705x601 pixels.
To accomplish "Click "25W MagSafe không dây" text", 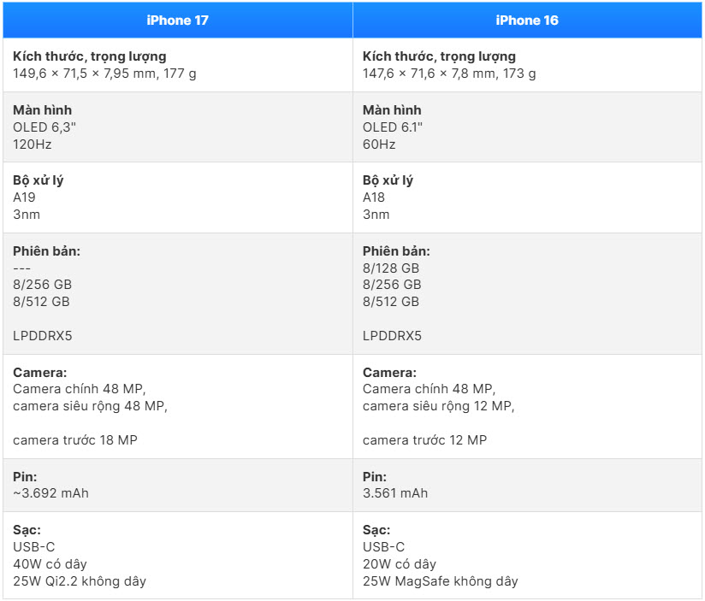I will [x=441, y=581].
